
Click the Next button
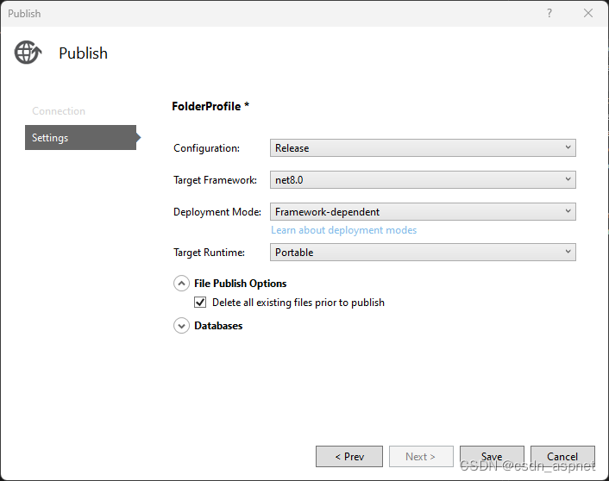(420, 457)
